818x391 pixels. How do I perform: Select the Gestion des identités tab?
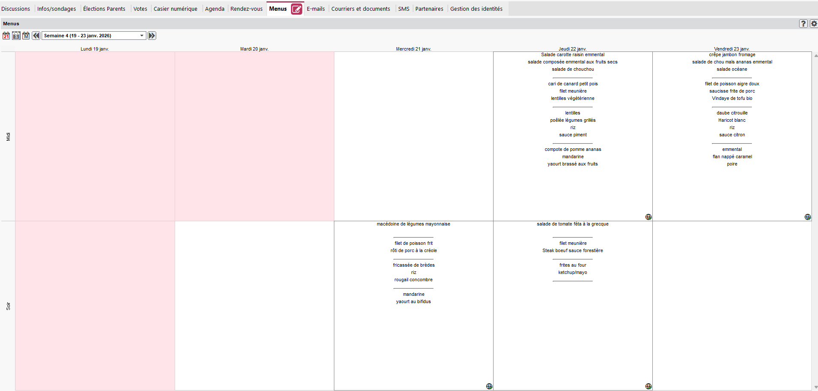click(476, 9)
